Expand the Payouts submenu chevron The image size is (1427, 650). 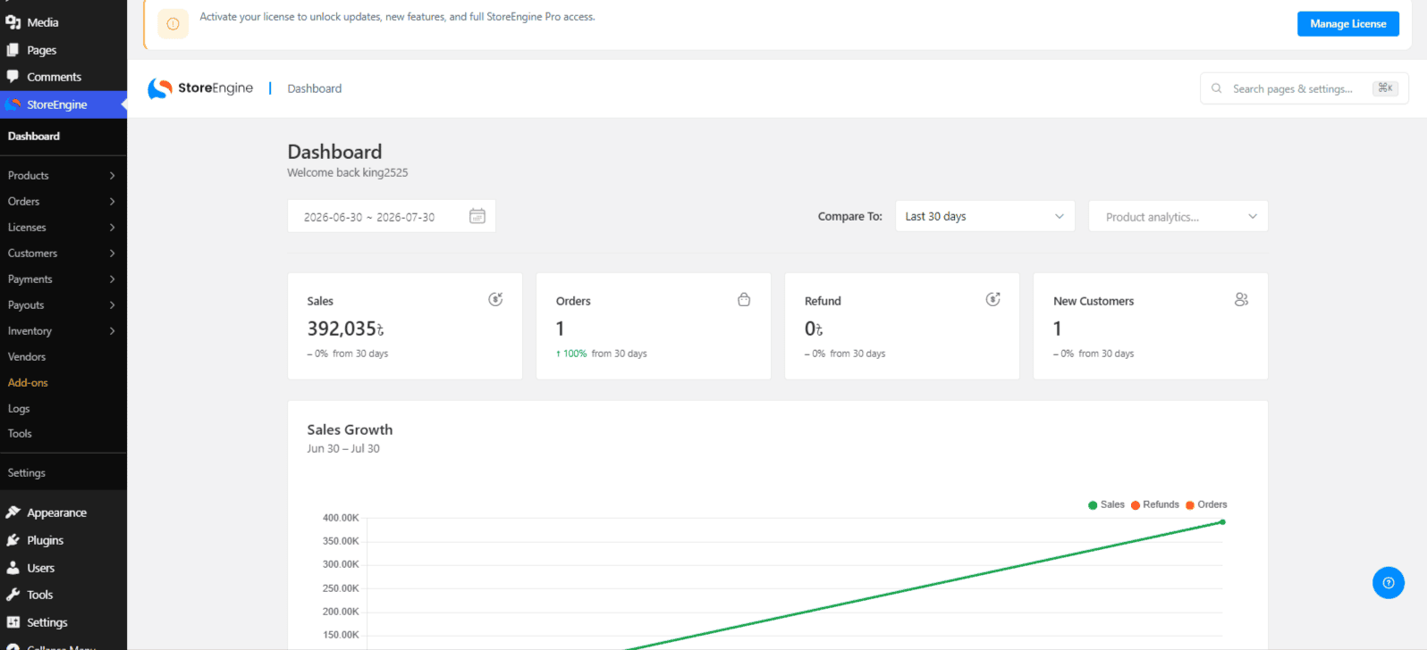(x=112, y=305)
